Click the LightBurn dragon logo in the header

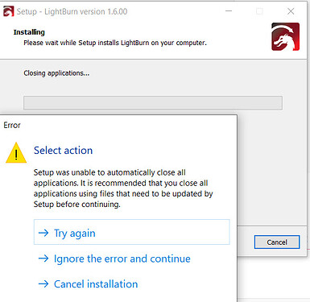coord(285,37)
